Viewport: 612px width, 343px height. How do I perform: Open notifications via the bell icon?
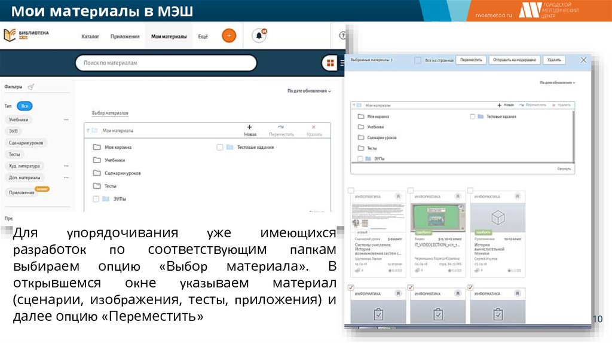tap(259, 36)
